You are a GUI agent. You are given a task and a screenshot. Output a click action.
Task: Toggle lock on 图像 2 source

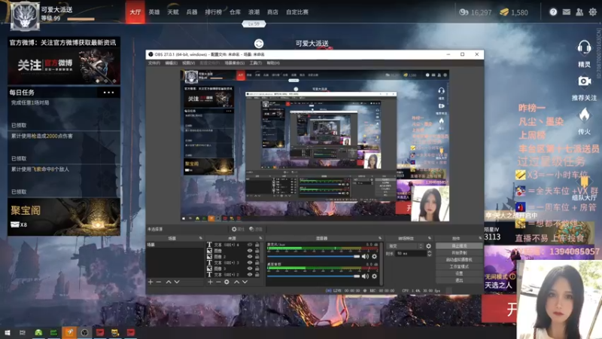click(257, 257)
